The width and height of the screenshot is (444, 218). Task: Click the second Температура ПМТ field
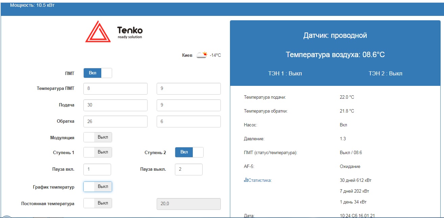pos(189,89)
